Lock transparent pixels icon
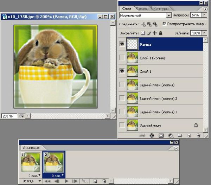Image resolution: width=211 pixels, height=185 pixels. [143, 33]
